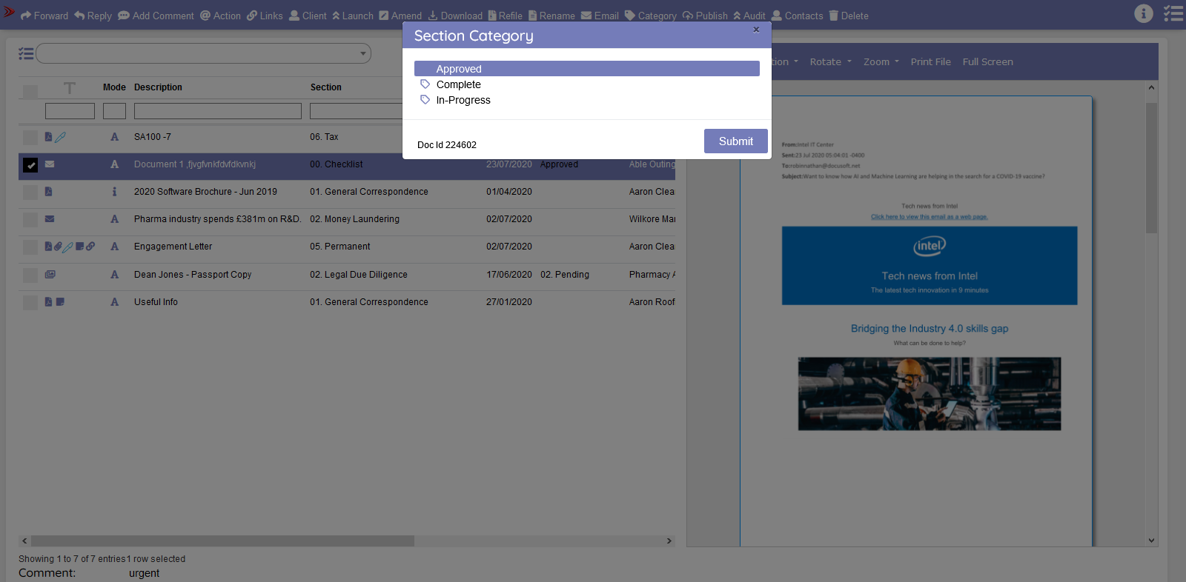Viewport: 1186px width, 582px height.
Task: Open the Client person icon
Action: (294, 16)
